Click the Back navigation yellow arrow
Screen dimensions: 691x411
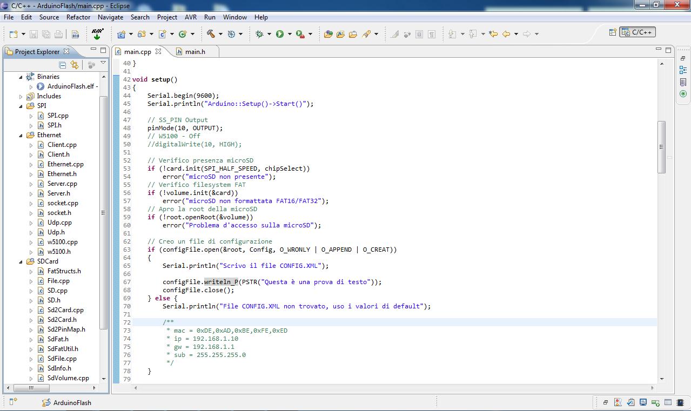point(506,34)
